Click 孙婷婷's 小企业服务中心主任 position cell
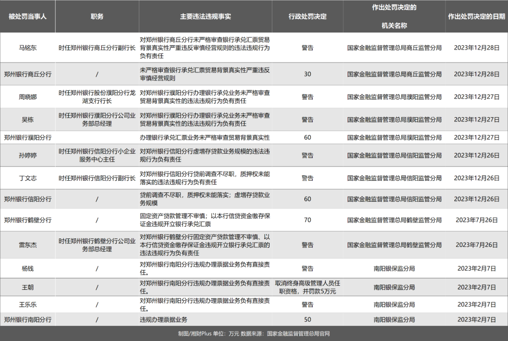Screen dimensions: 508x341 97,155
